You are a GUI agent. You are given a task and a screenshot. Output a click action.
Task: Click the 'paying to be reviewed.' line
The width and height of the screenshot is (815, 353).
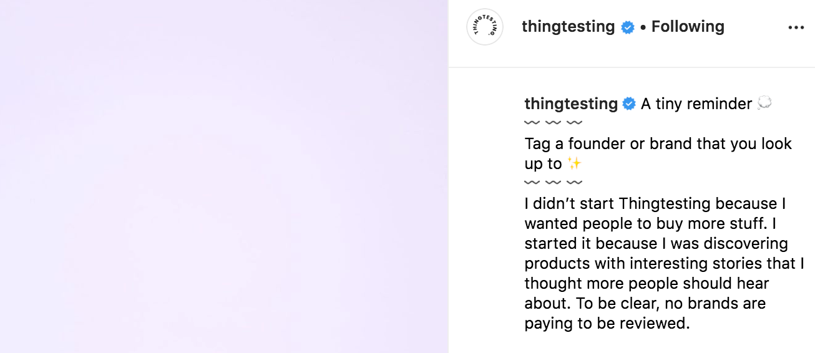(x=607, y=324)
